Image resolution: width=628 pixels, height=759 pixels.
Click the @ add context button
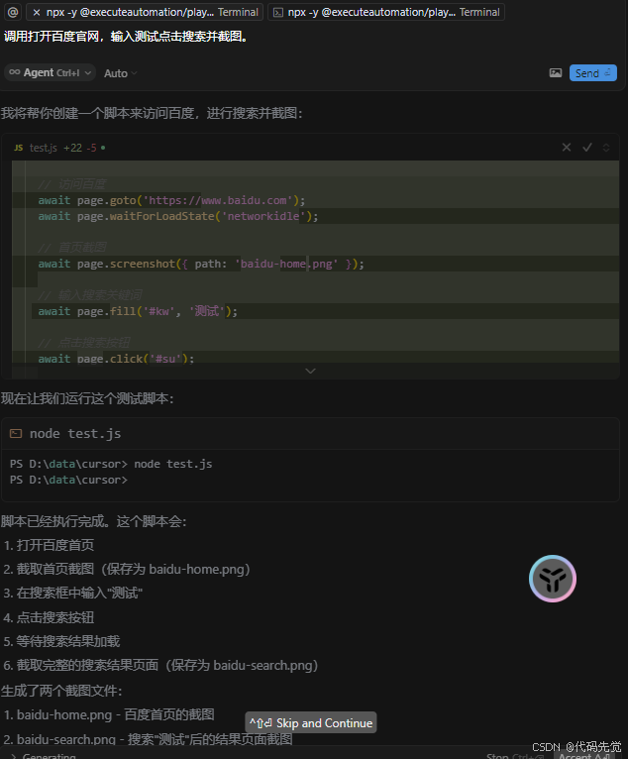(x=13, y=12)
